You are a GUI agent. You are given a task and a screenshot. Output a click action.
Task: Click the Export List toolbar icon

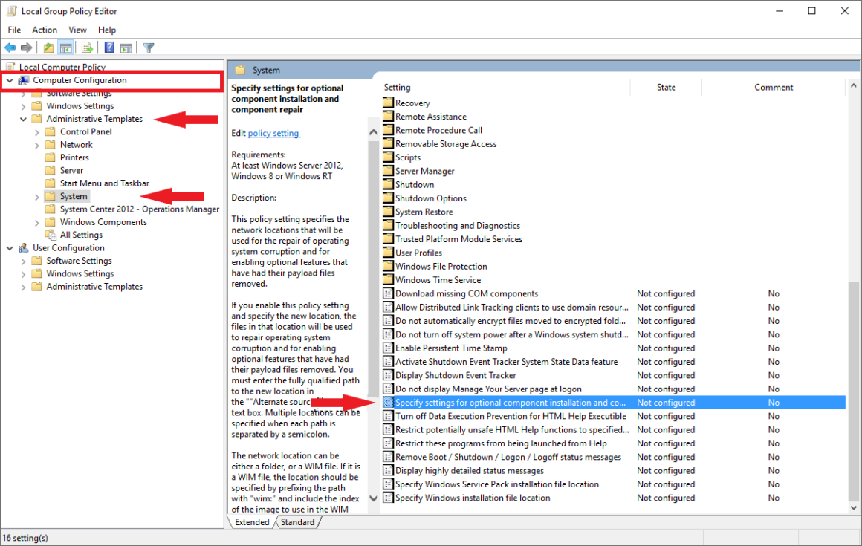coord(86,47)
